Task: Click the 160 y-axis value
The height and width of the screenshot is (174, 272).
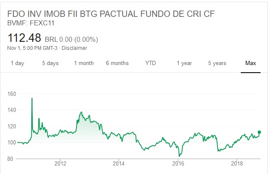Action: click(13, 94)
